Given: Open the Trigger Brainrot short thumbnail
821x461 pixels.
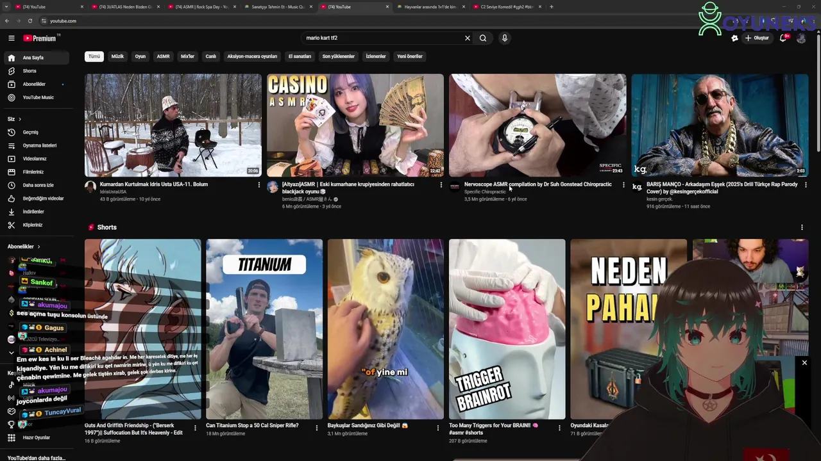Looking at the screenshot, I should coord(507,329).
